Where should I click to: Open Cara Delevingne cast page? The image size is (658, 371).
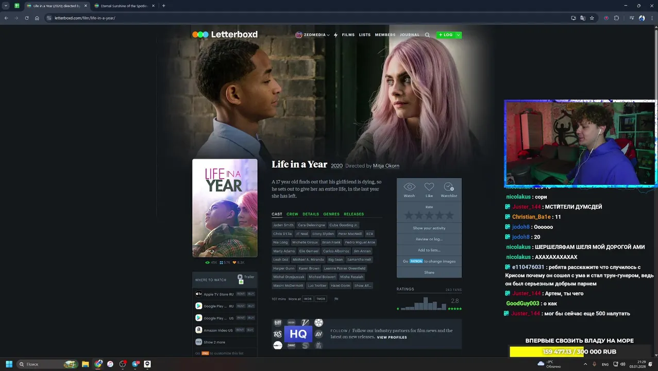311,225
